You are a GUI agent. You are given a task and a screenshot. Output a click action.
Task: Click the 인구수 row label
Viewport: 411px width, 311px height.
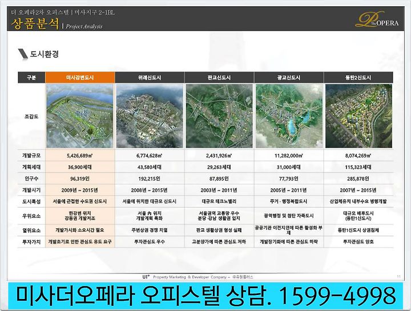[31, 179]
